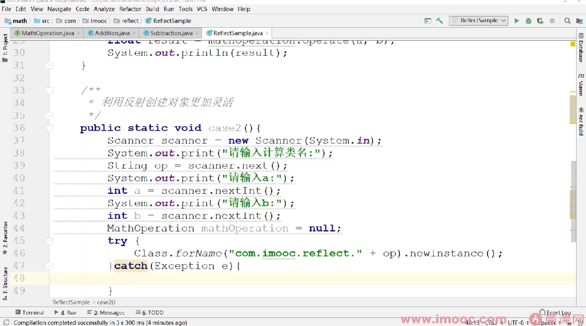The image size is (586, 326).
Task: Close the ReflectSample.java tab
Action: click(267, 33)
